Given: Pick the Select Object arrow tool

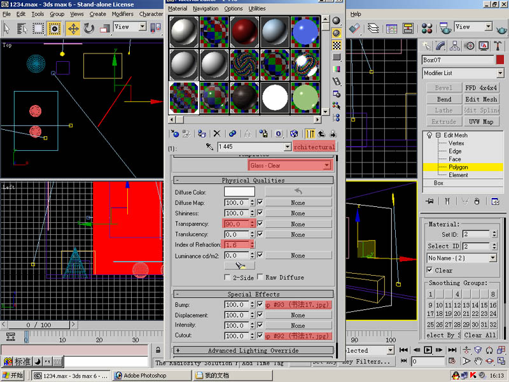Looking at the screenshot, I should point(6,28).
